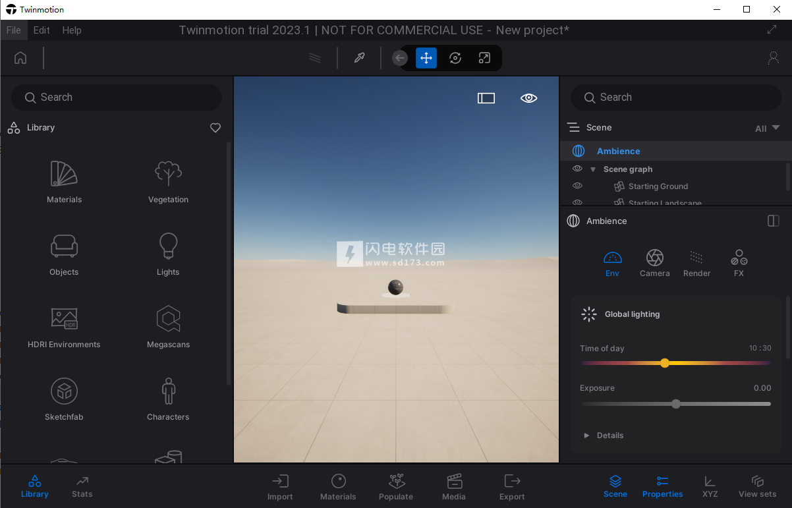
Task: Open the Home screen icon
Action: click(x=20, y=58)
